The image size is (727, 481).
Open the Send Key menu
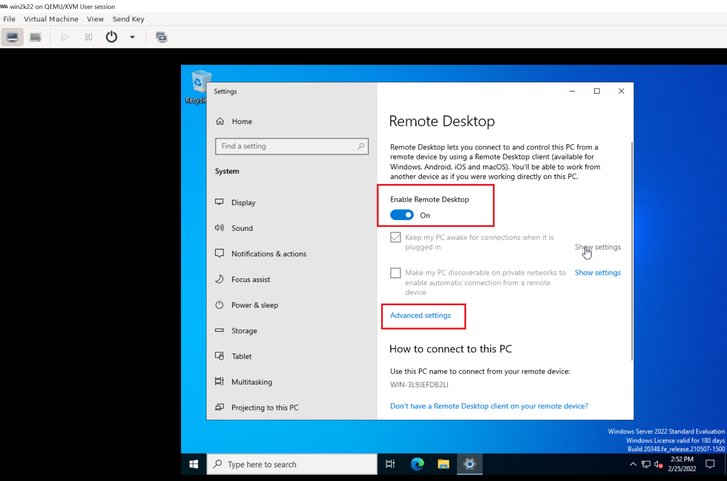tap(128, 19)
